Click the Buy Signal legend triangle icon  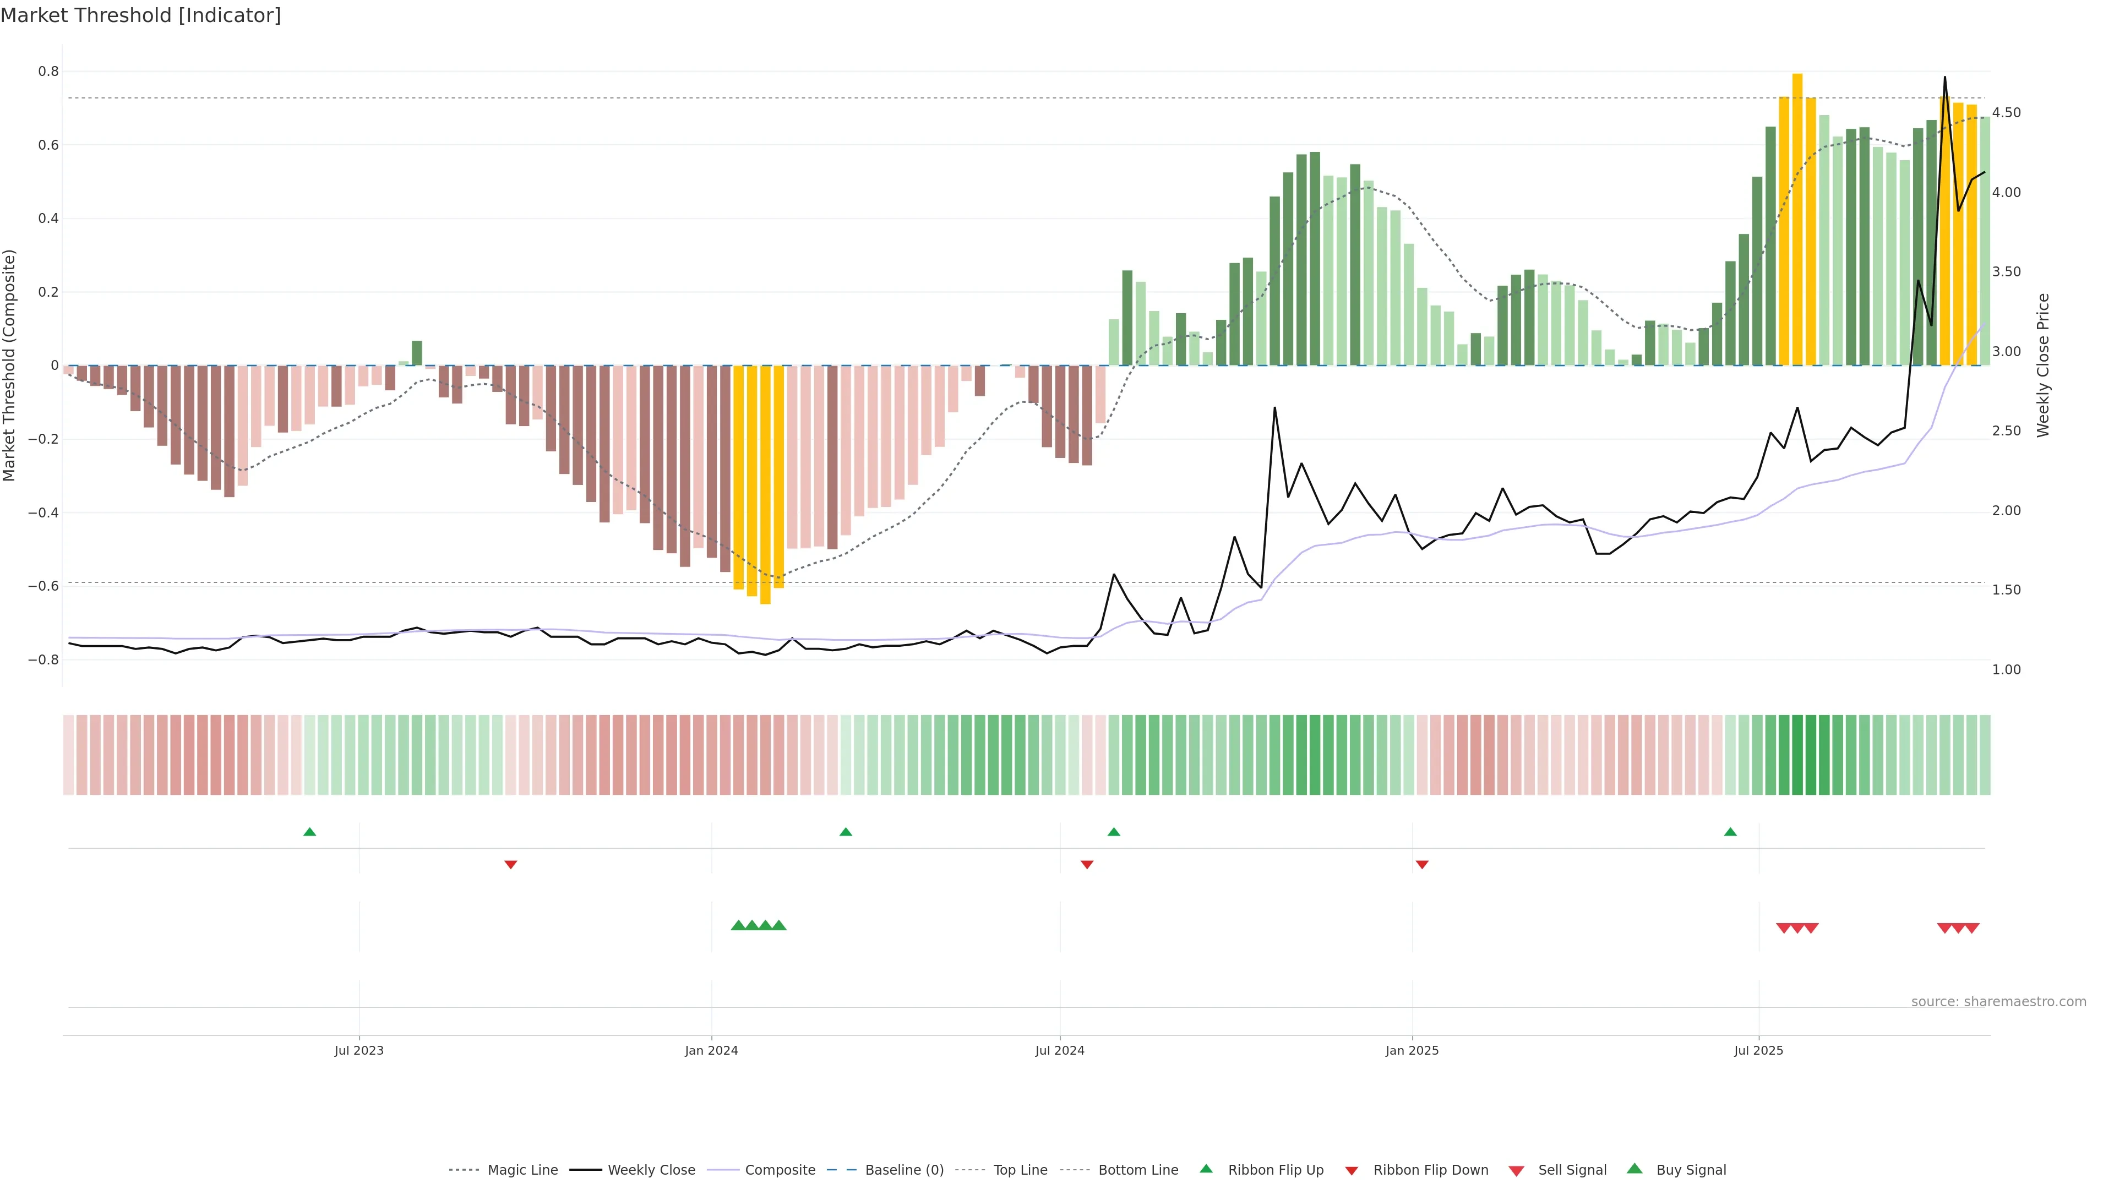[1634, 1169]
